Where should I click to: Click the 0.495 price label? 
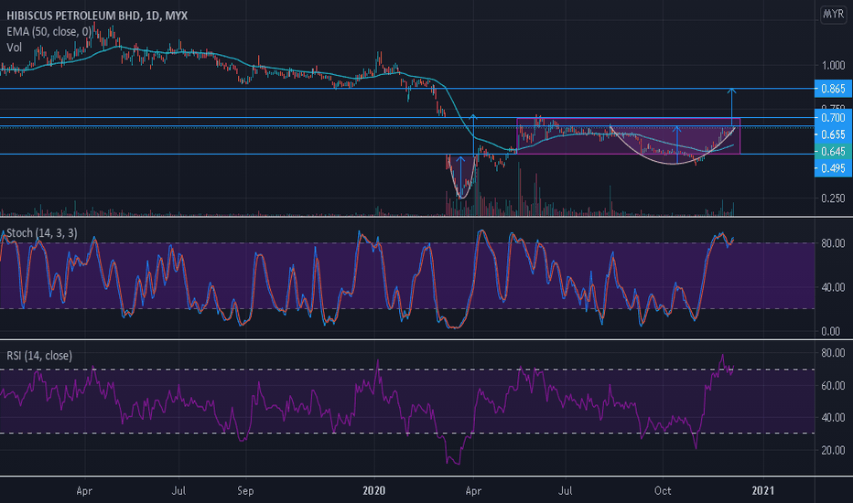pyautogui.click(x=833, y=168)
